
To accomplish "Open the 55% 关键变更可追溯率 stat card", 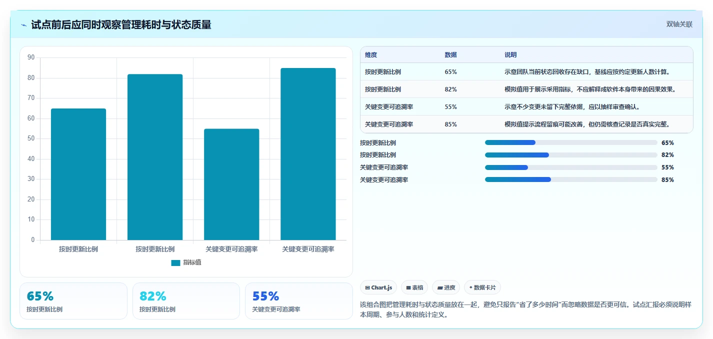I will [x=299, y=301].
